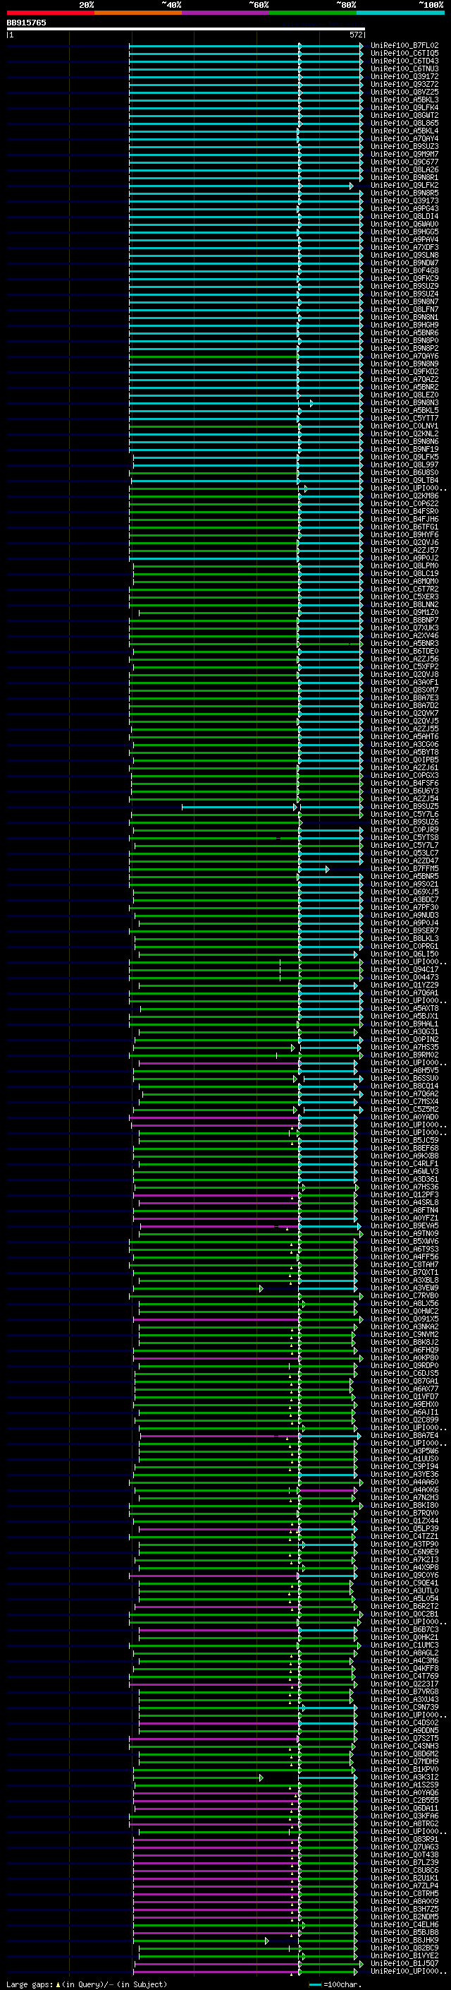Image resolution: width=451 pixels, height=1990 pixels.
Task: Select hit UniRef100_Q83R91
Action: [404, 1840]
